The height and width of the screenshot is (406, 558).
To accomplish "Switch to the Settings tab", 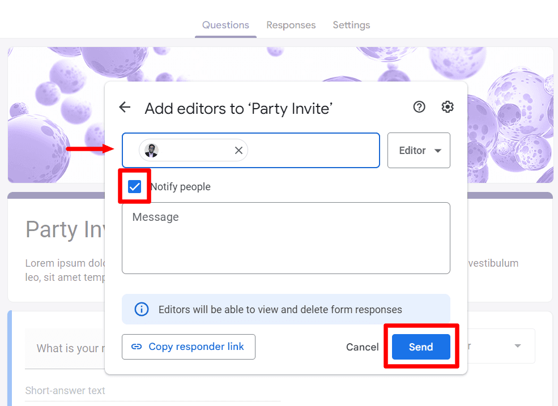I will coord(351,25).
